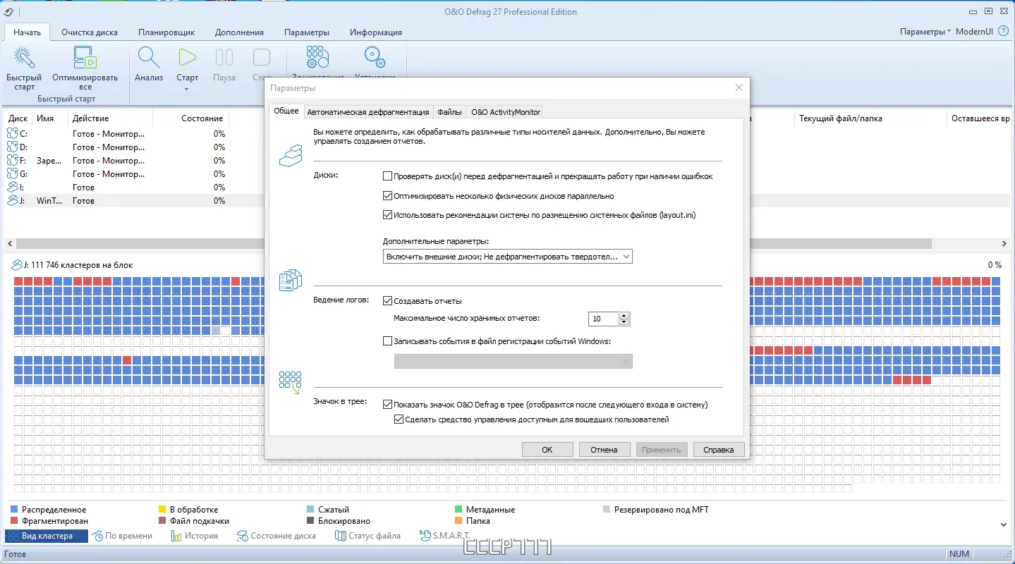Click the O&O Defrag app icon in the title bar
This screenshot has height=564, width=1015.
pos(8,11)
